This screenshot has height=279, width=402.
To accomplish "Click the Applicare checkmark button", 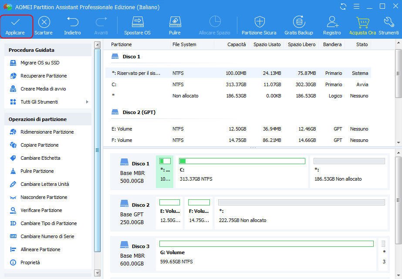I will (16, 27).
